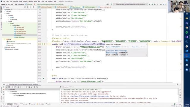The width and height of the screenshot is (190, 107).
Task: Open the Analyze menu
Action: click(25, 1)
